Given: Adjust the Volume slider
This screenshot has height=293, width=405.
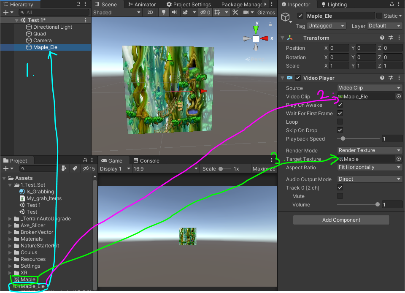Looking at the screenshot, I should (359, 205).
